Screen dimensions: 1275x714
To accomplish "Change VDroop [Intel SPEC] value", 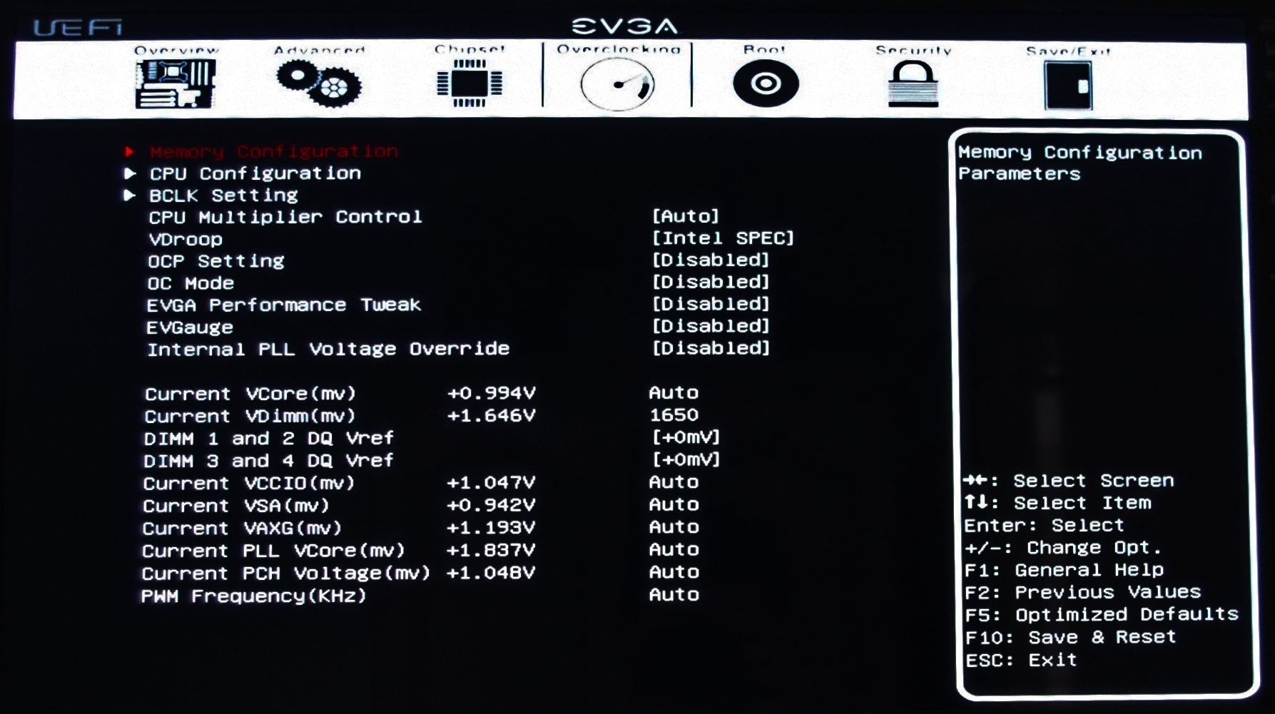I will (723, 238).
